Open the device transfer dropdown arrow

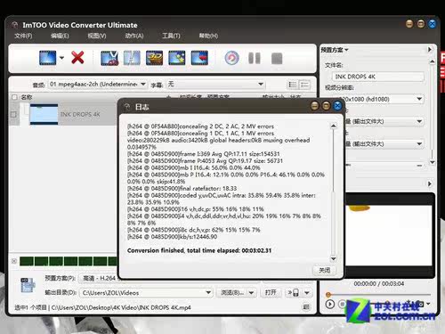pos(307,293)
